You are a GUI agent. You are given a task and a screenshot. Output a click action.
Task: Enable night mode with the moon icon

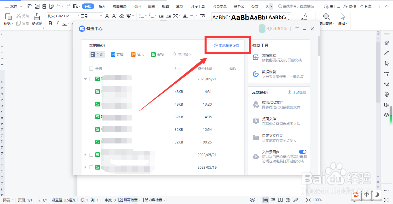click(x=377, y=195)
